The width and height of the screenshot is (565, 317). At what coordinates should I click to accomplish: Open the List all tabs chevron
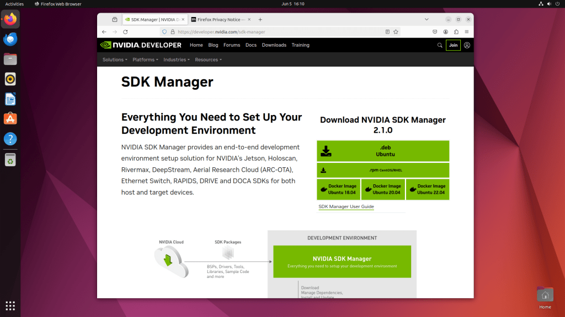pos(427,19)
